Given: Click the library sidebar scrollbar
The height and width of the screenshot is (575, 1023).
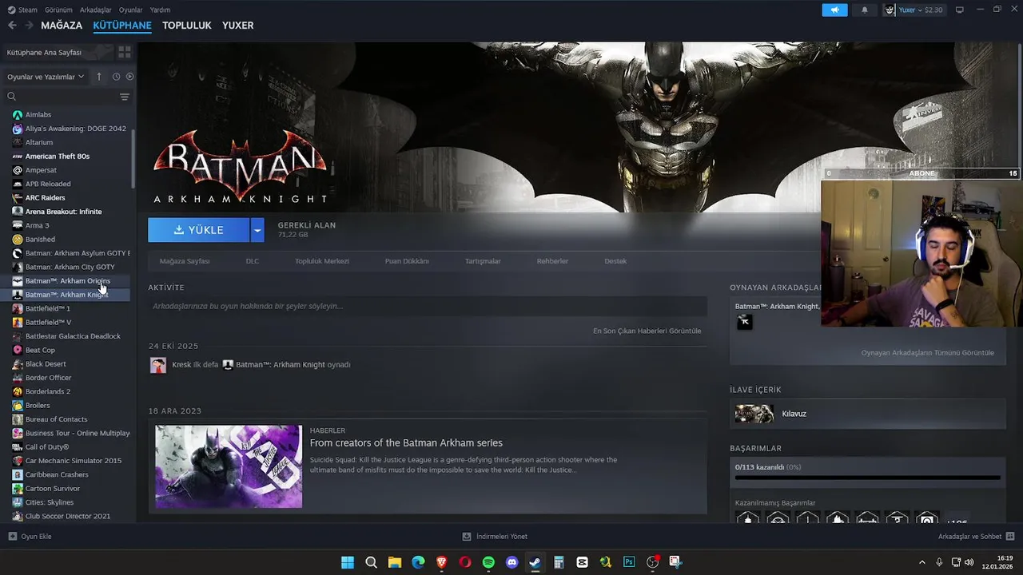Looking at the screenshot, I should (133, 160).
